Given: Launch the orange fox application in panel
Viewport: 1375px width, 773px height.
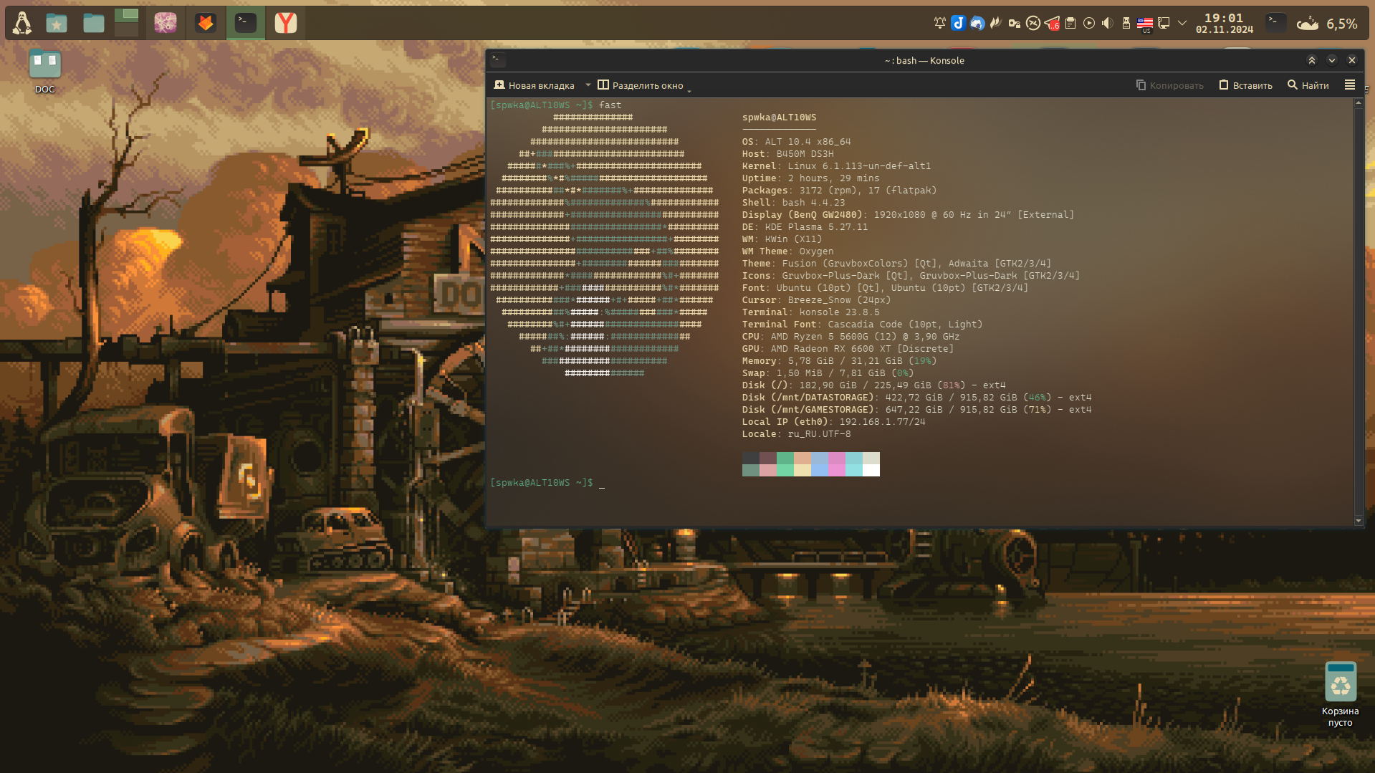Looking at the screenshot, I should [x=206, y=23].
